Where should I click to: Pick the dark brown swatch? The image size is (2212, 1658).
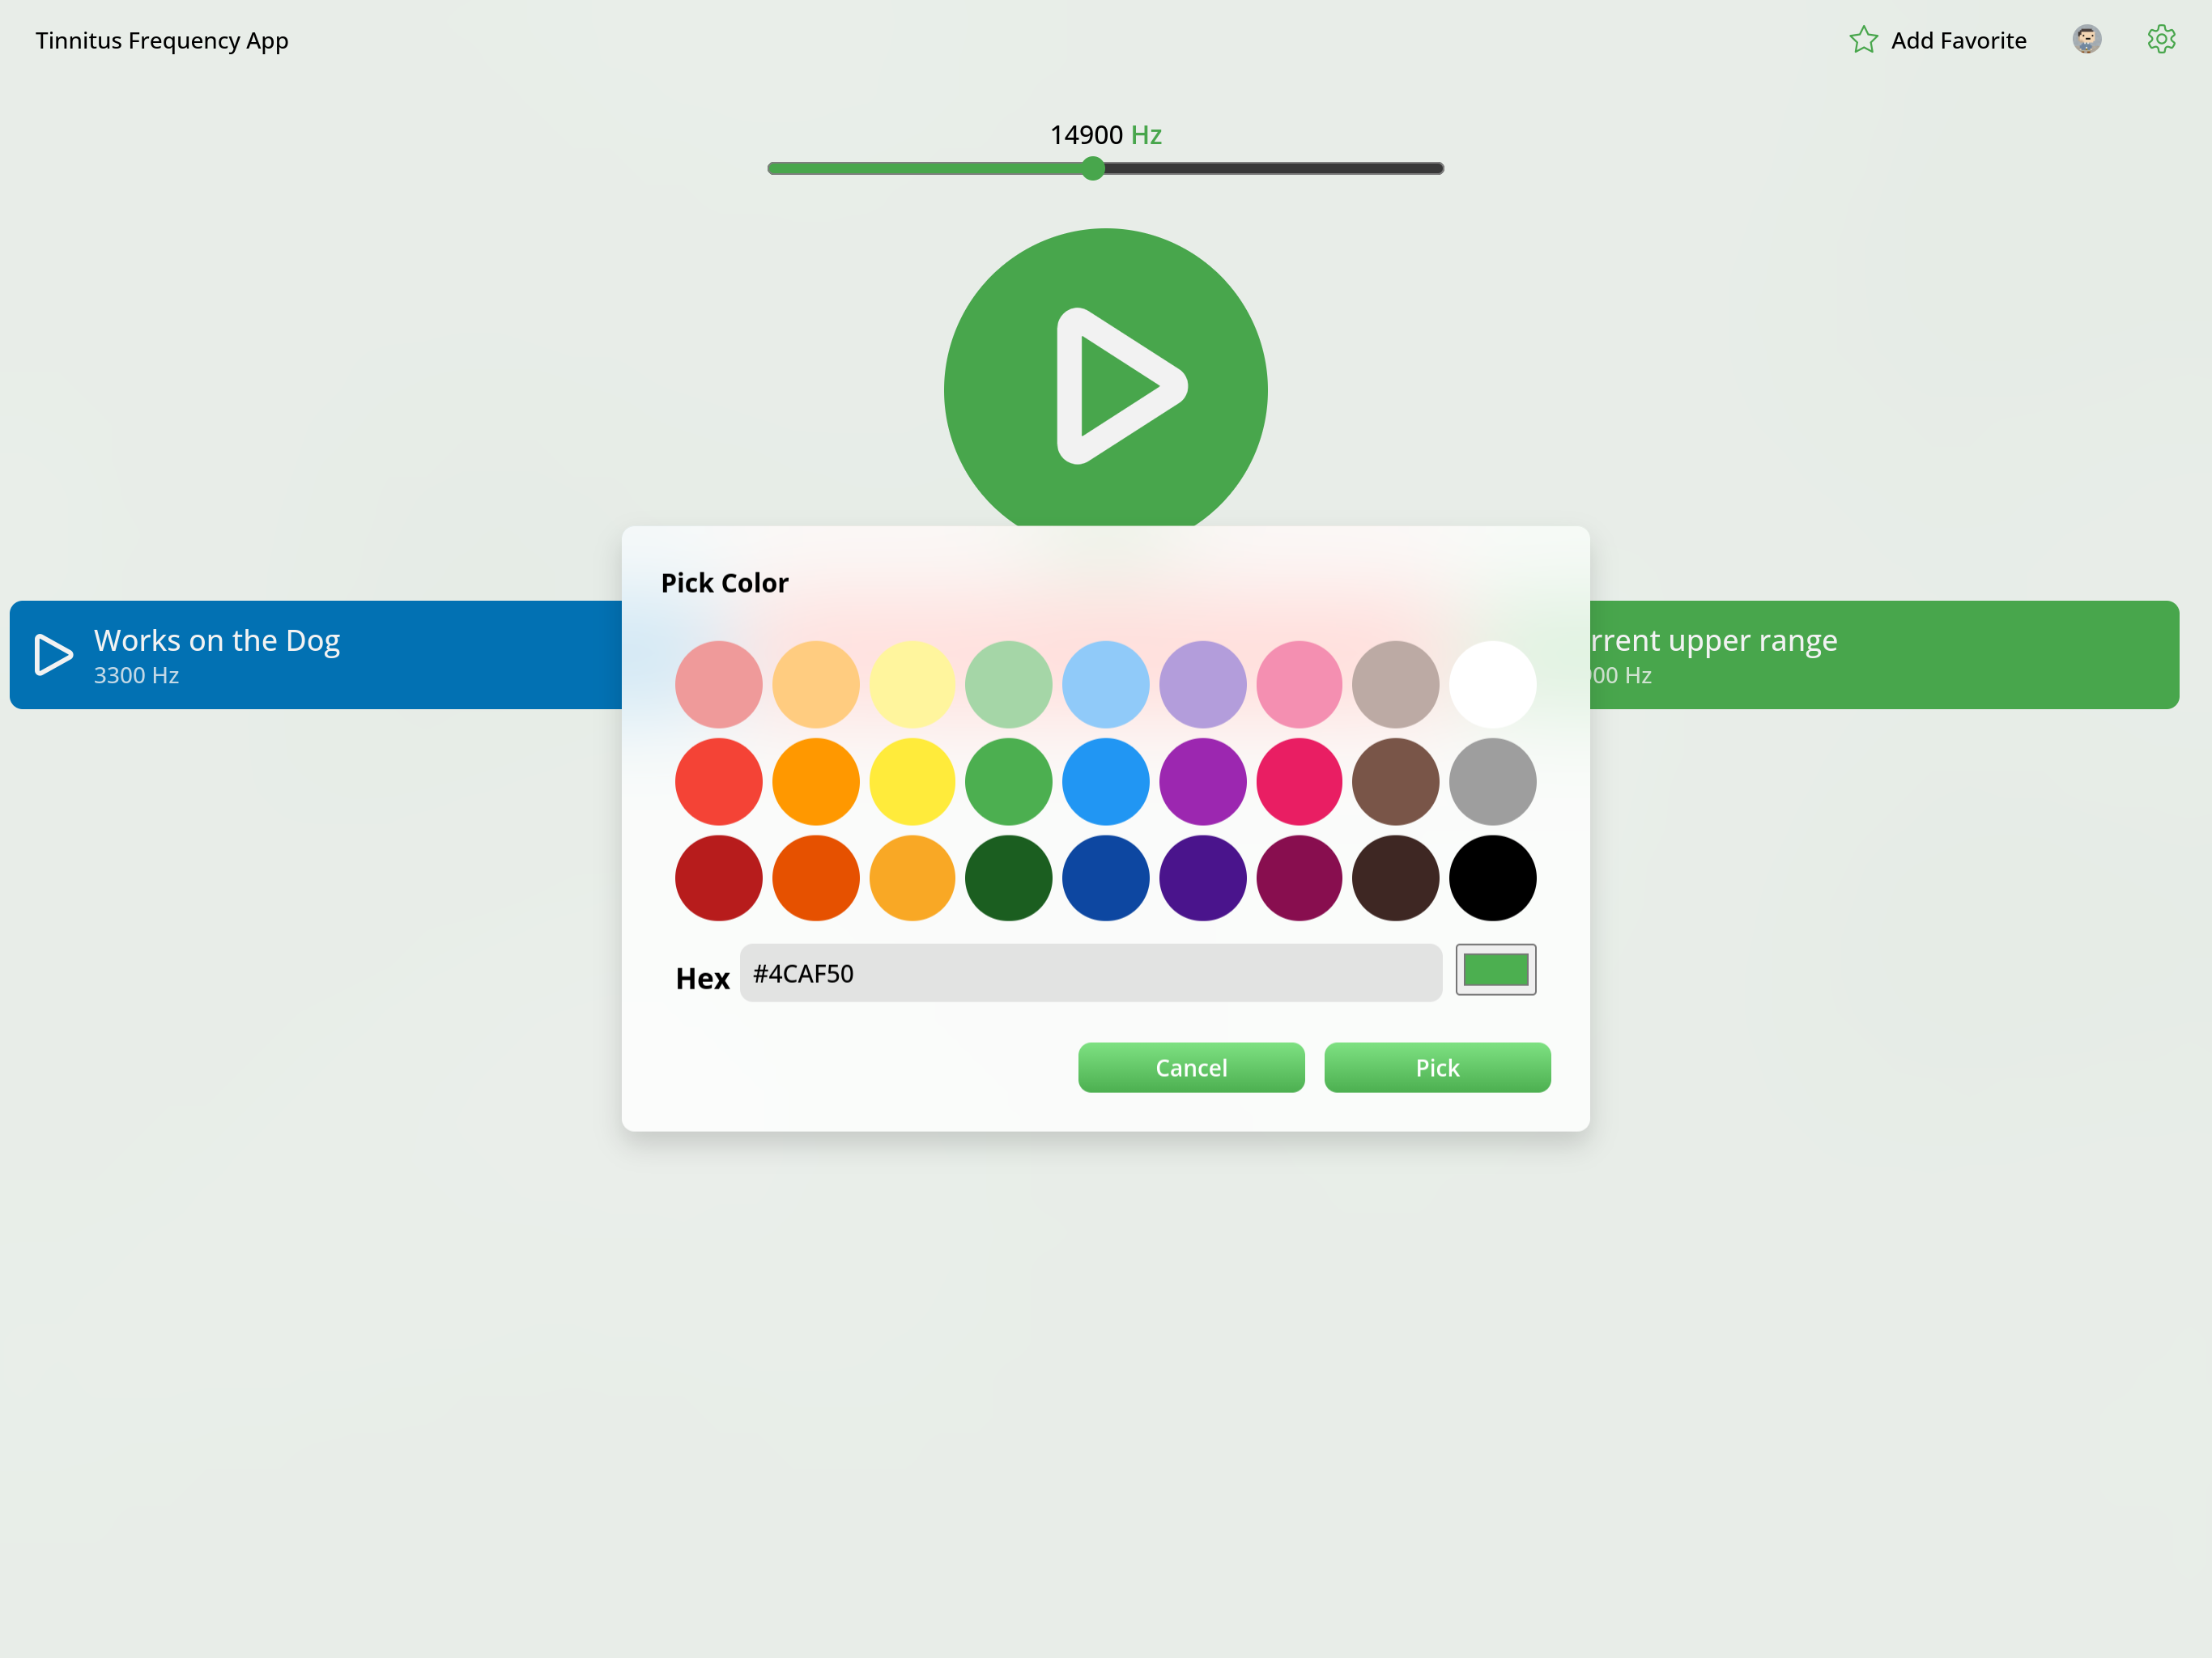pos(1396,878)
